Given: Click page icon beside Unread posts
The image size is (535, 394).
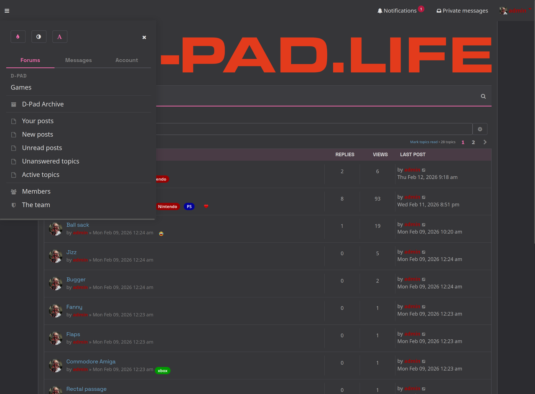Looking at the screenshot, I should [14, 148].
